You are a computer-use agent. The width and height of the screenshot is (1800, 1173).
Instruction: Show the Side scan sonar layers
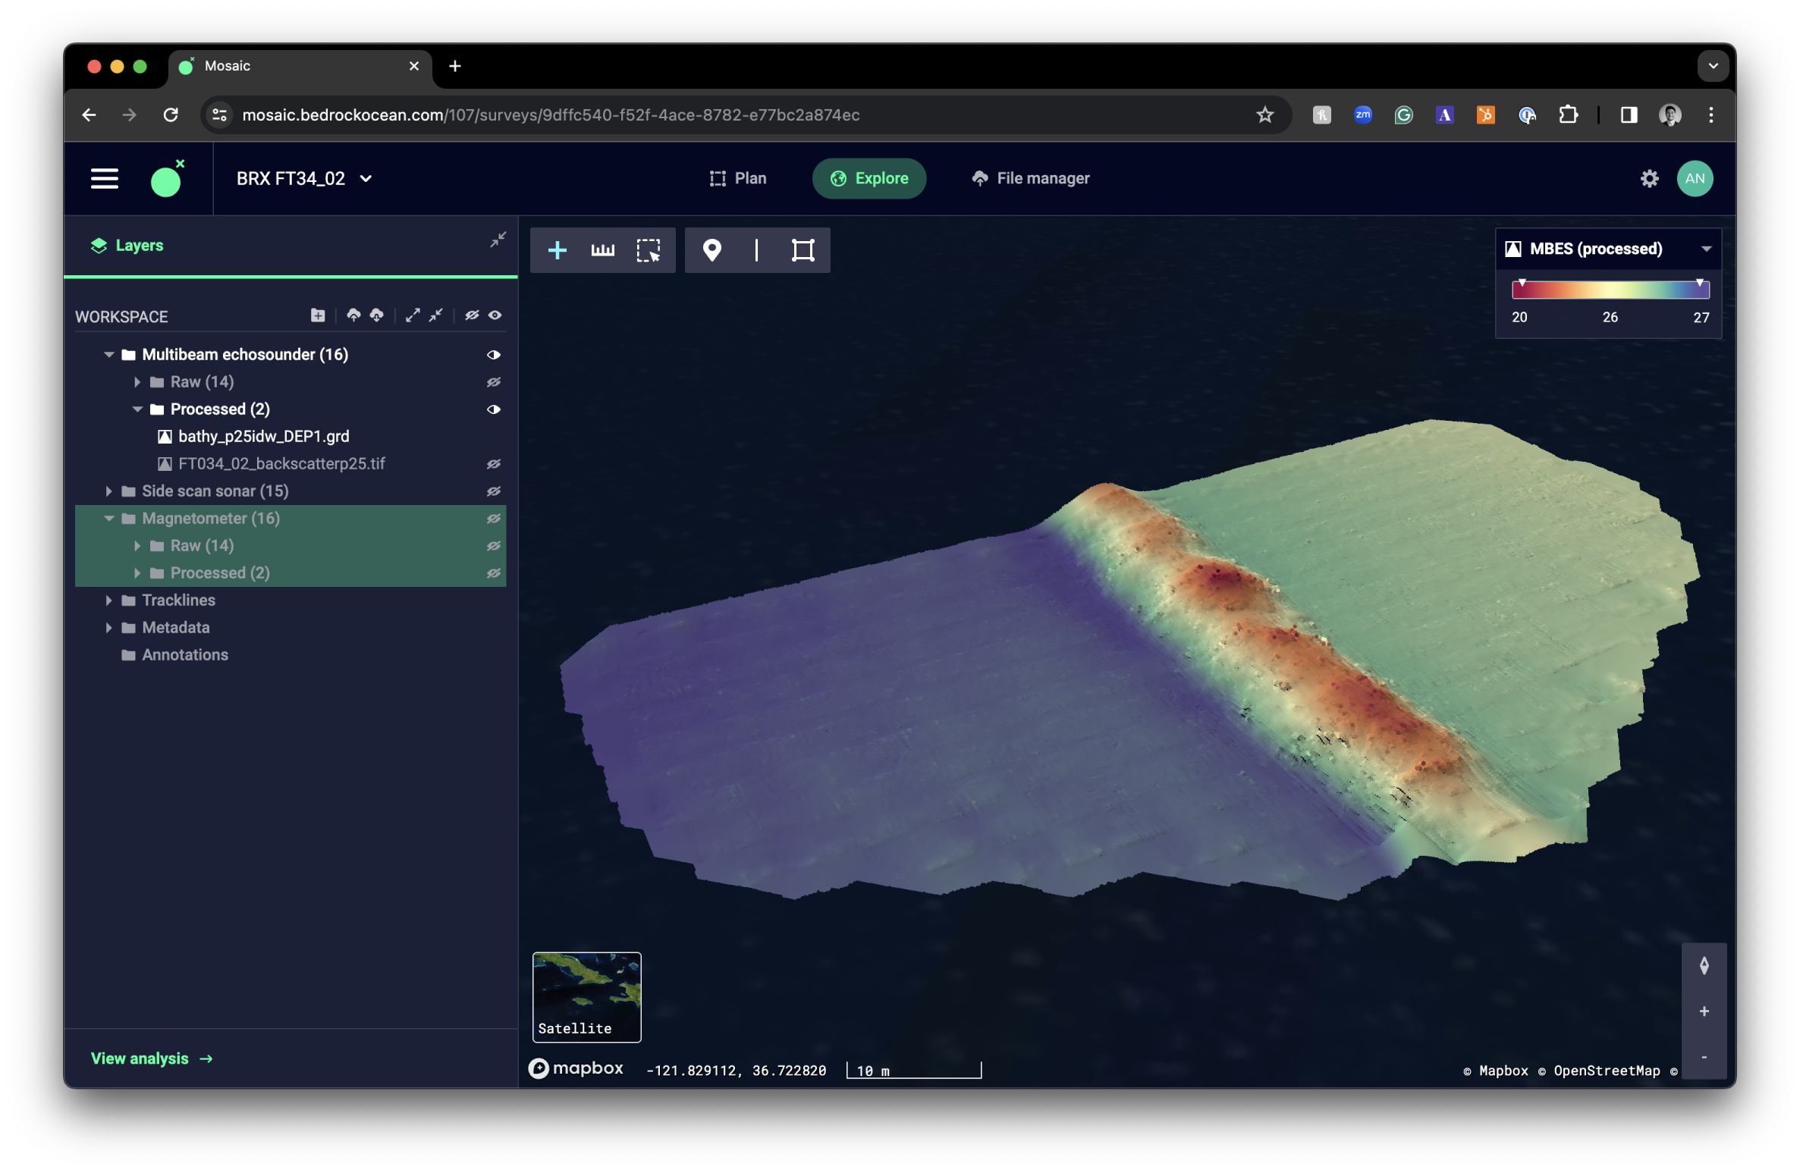494,491
